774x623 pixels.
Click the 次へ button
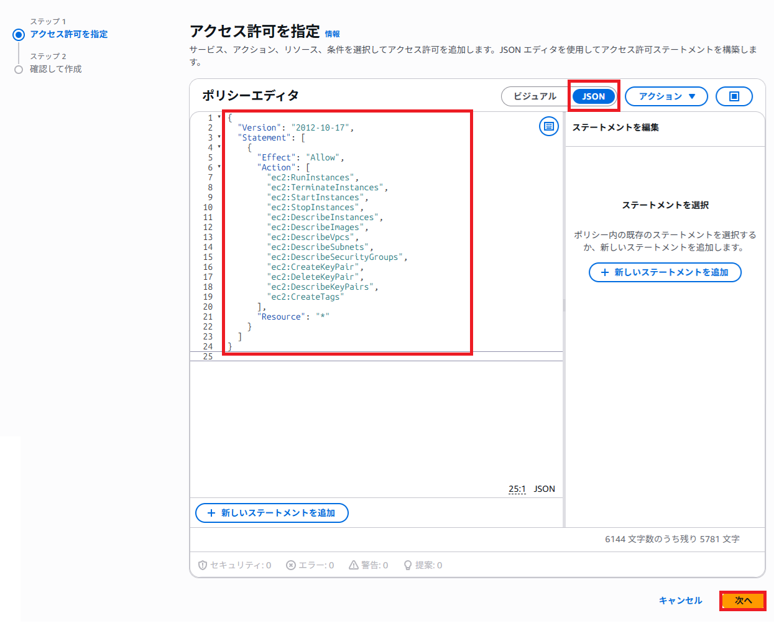(x=743, y=601)
